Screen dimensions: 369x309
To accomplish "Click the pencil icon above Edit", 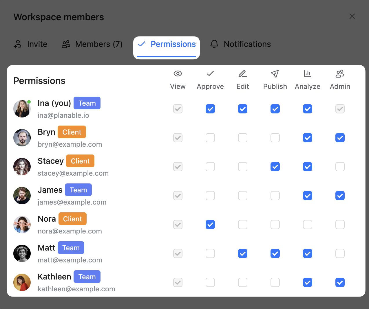I will point(242,74).
